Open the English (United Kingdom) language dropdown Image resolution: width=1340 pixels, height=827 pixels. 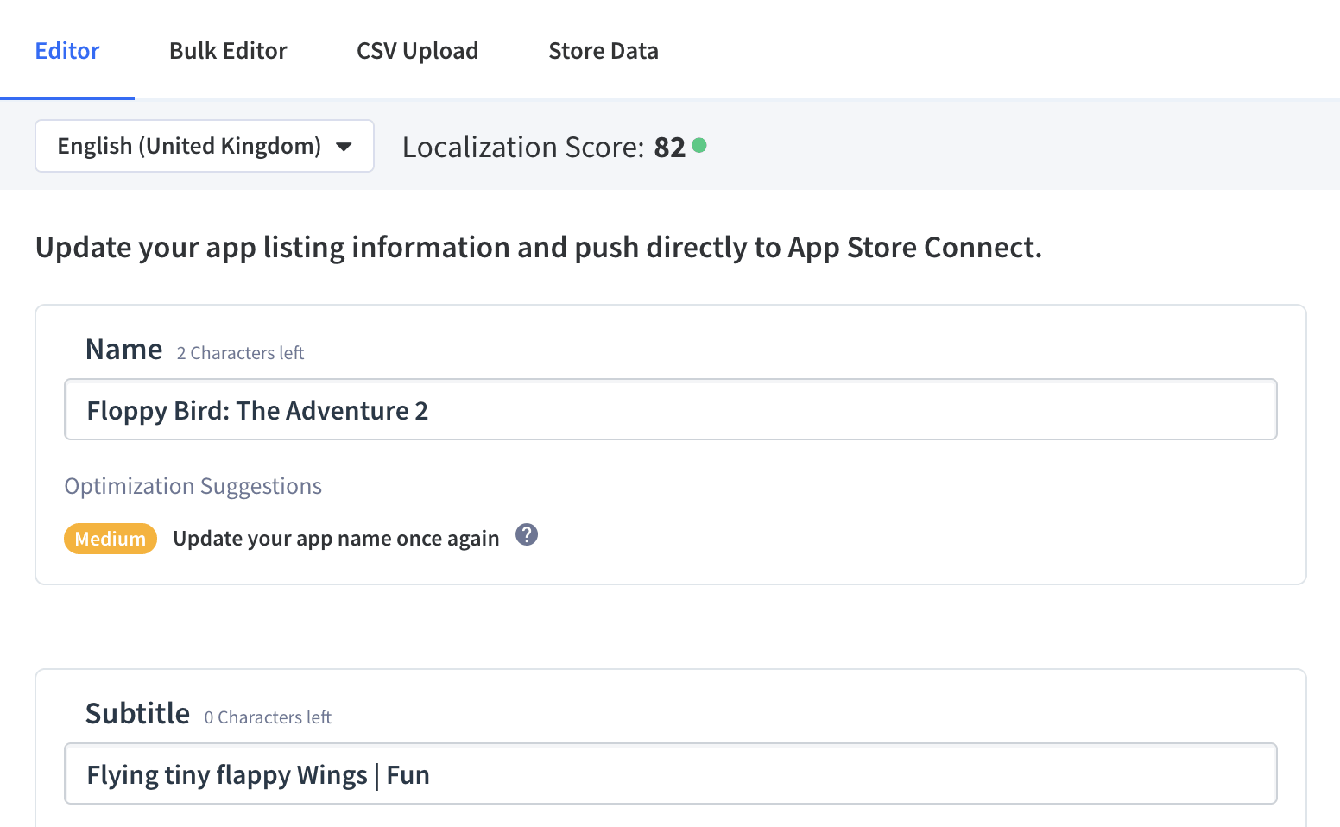pos(205,146)
